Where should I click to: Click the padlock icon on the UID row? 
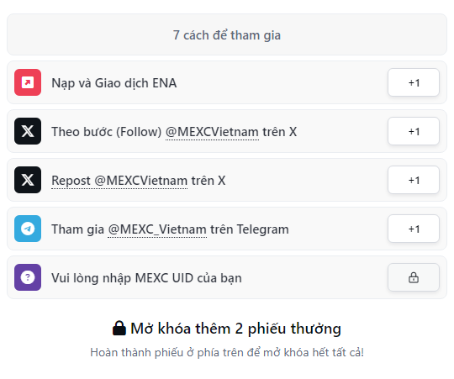click(414, 277)
